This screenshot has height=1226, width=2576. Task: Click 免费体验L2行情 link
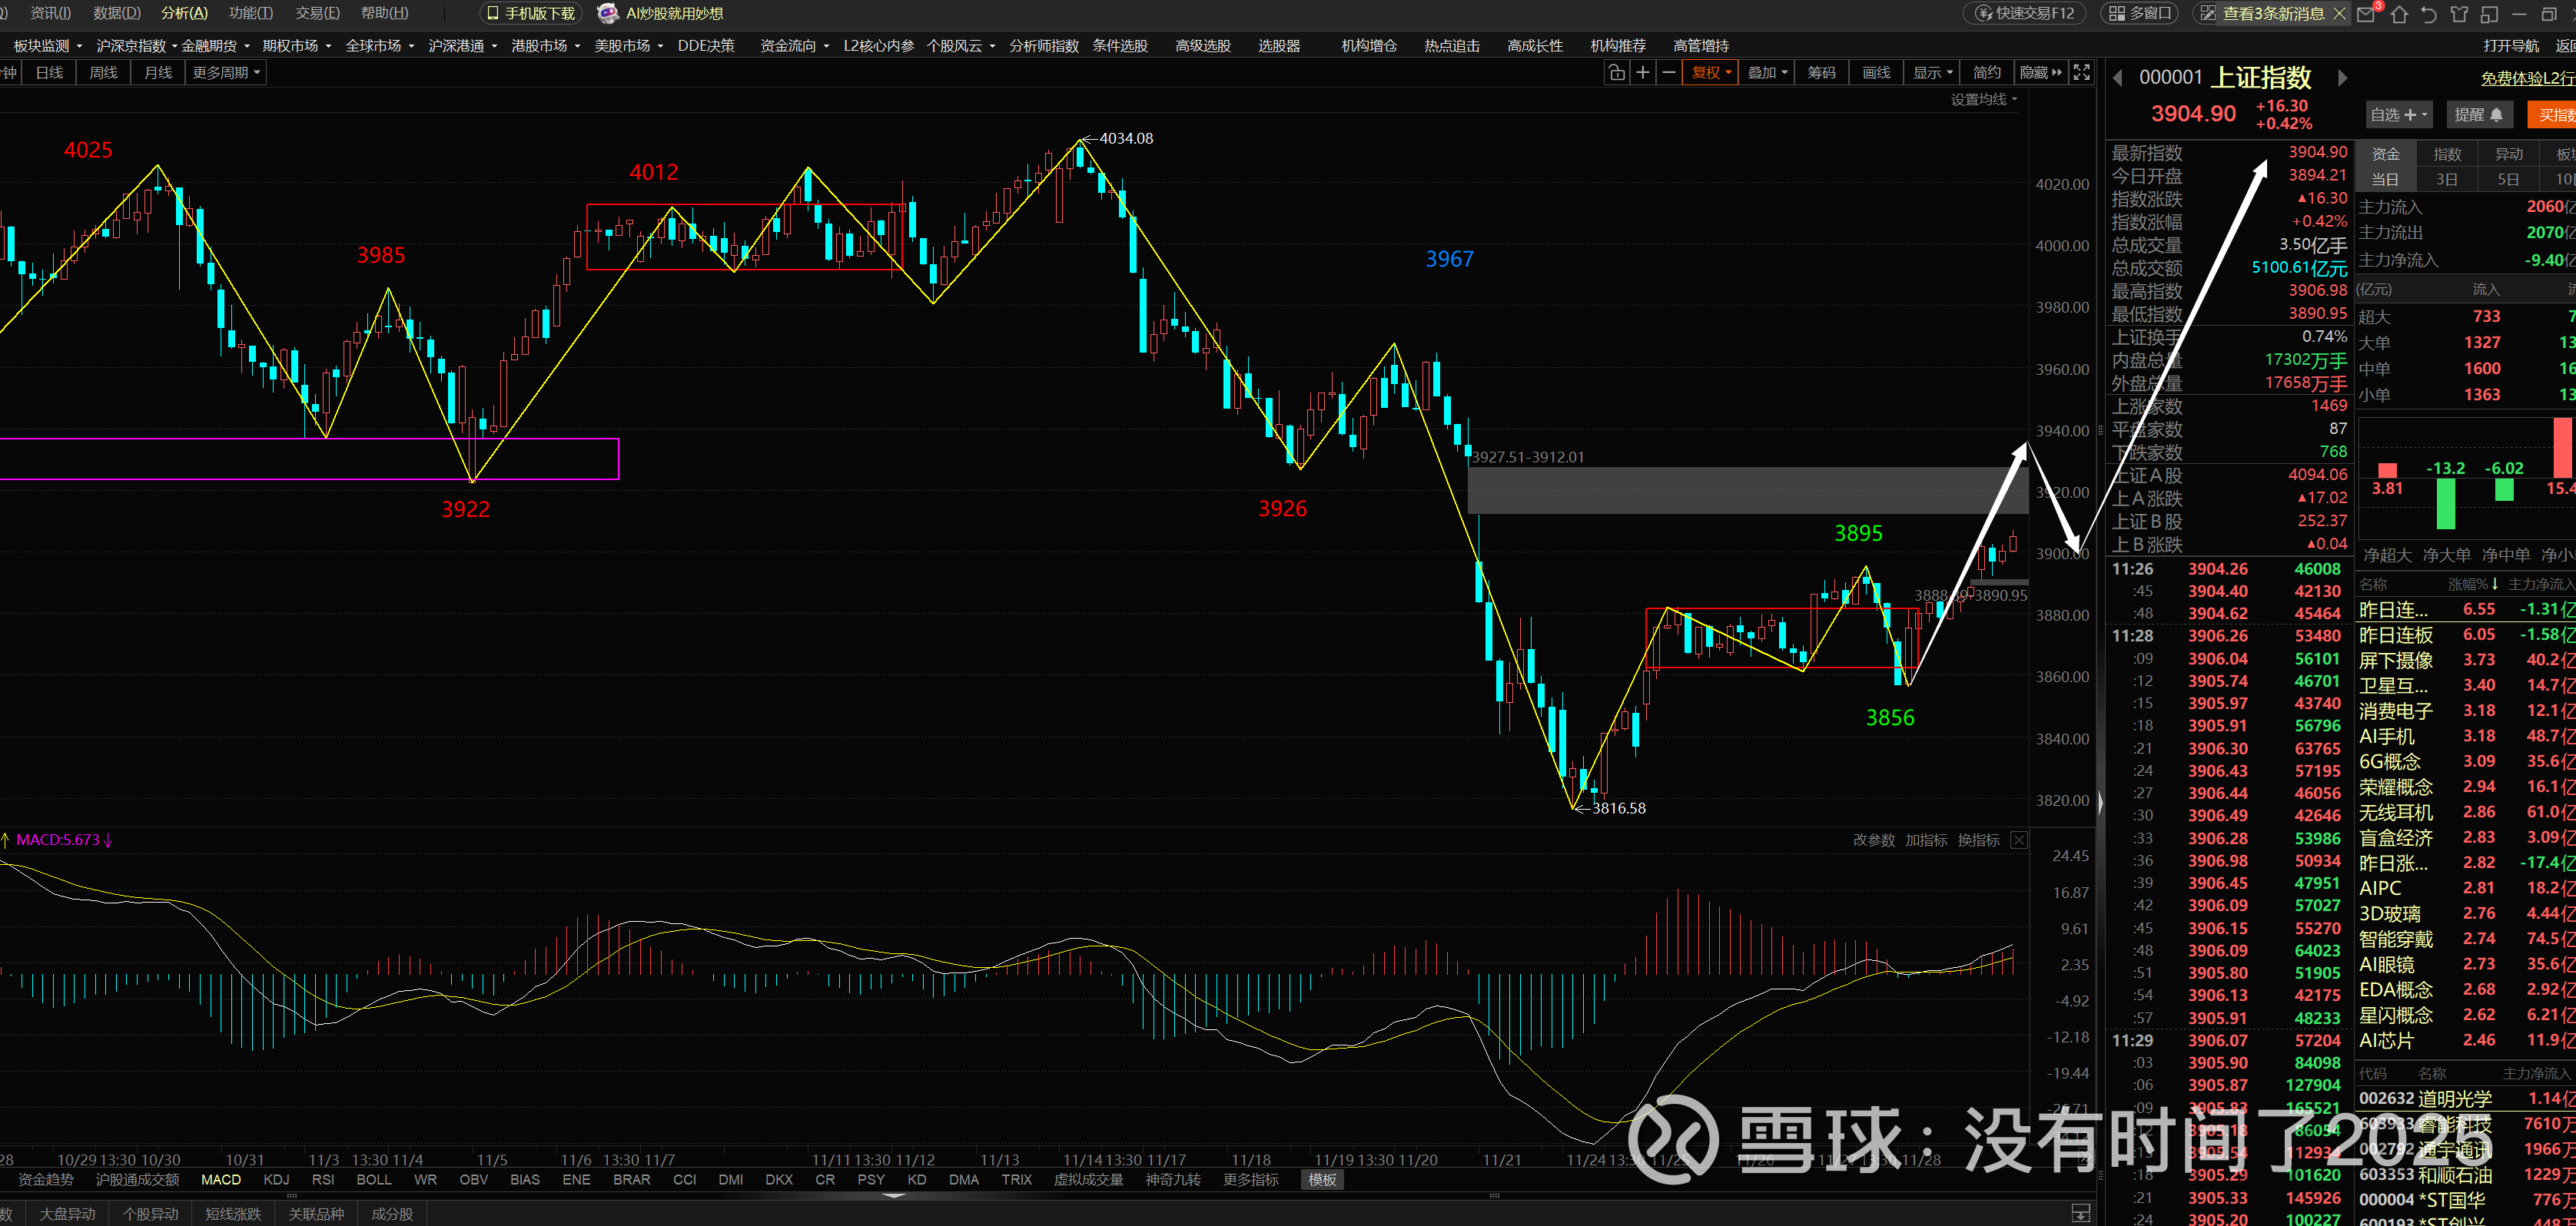point(2526,78)
